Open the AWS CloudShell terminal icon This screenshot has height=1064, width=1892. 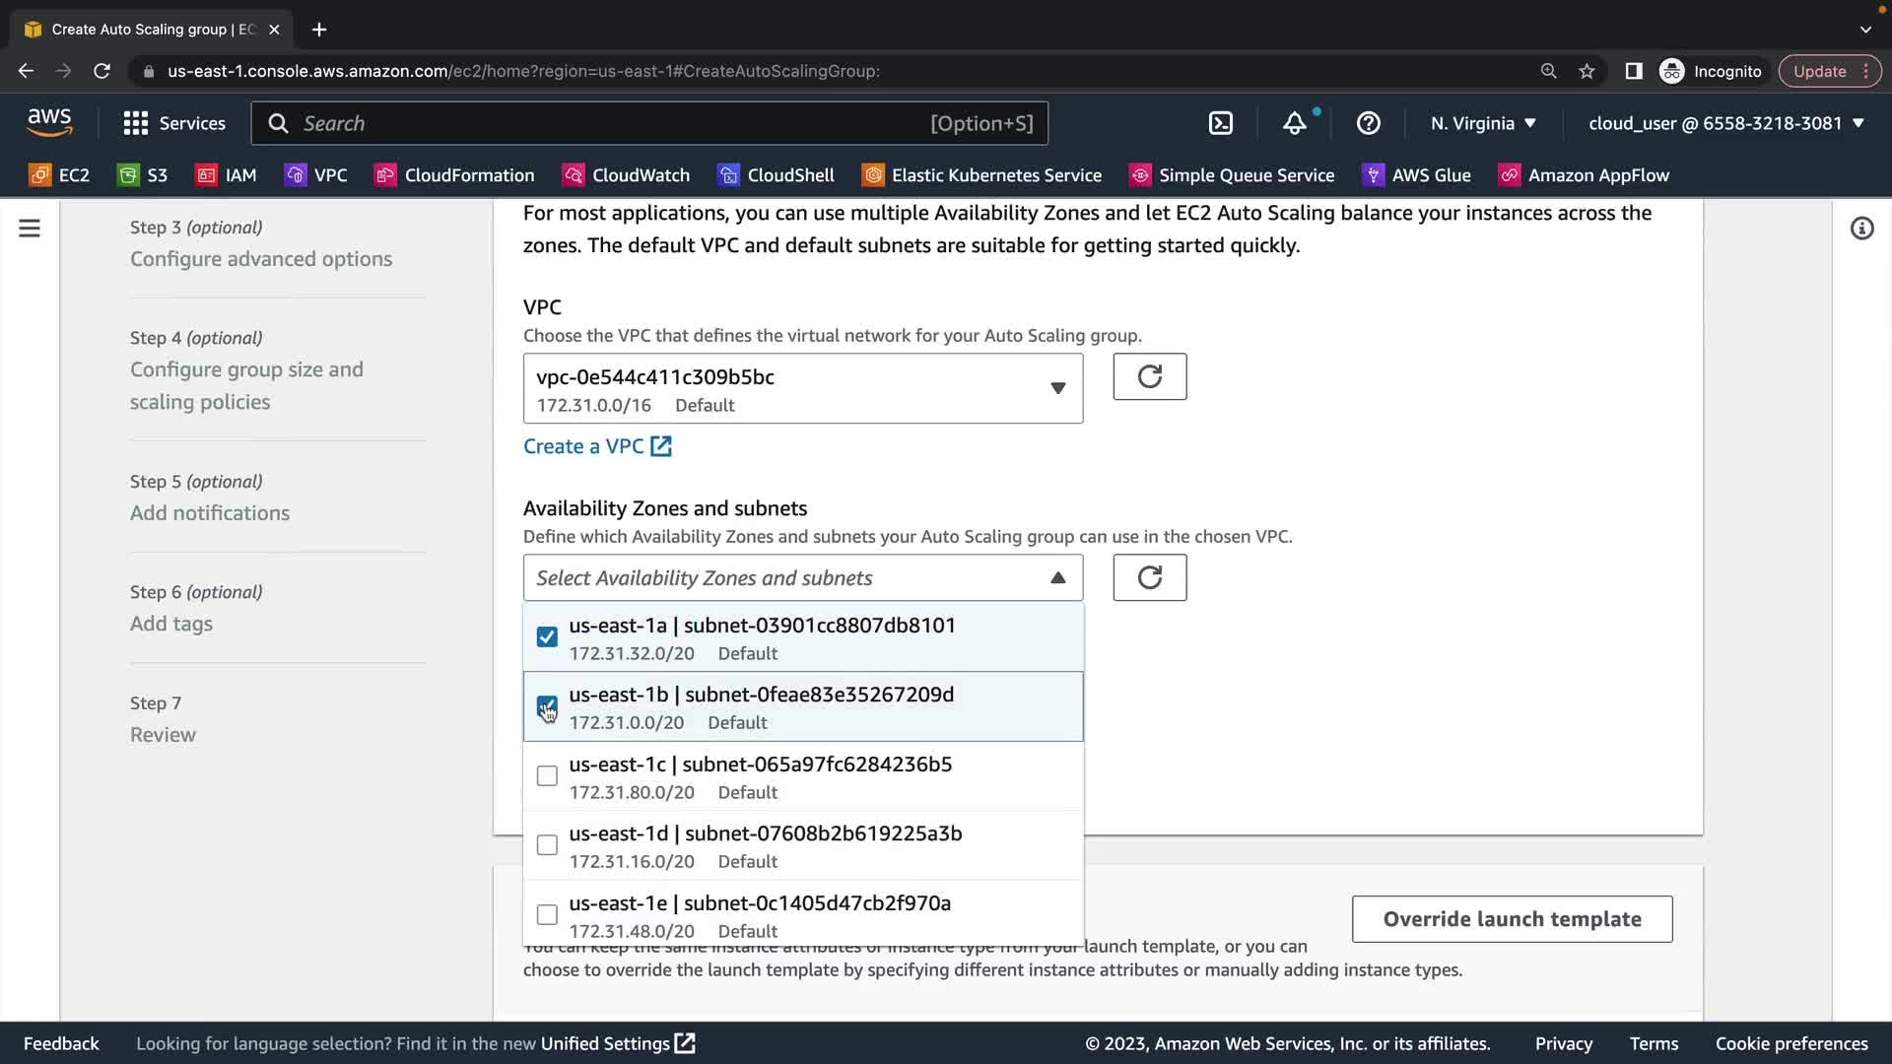(x=1220, y=123)
